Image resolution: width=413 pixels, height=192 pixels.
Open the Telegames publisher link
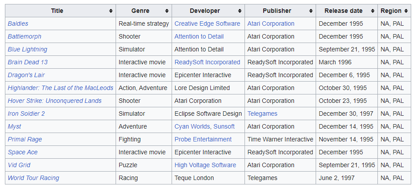[x=262, y=114]
